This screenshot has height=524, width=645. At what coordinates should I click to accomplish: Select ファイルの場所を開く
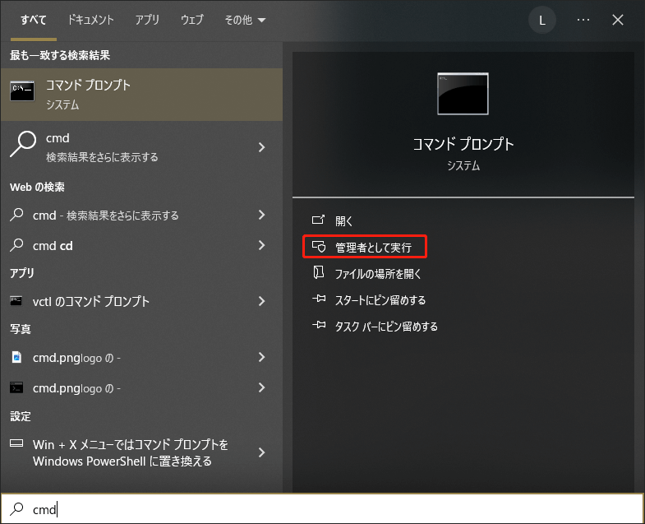(378, 274)
